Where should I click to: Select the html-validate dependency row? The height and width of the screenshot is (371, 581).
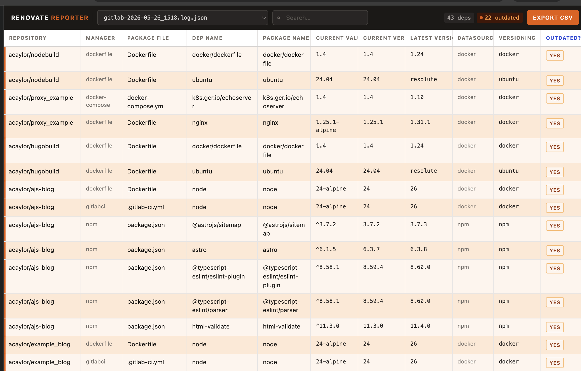click(x=293, y=327)
